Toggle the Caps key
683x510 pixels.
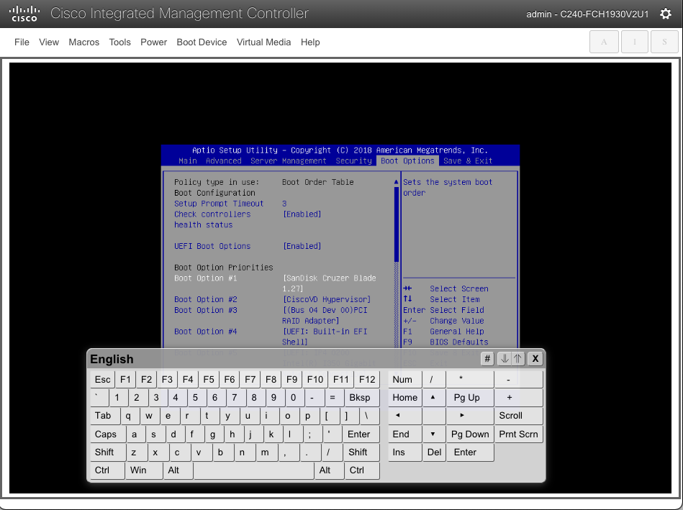click(x=108, y=434)
